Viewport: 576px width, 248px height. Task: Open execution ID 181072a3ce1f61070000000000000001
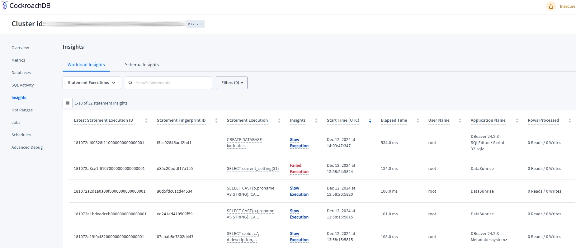click(109, 168)
